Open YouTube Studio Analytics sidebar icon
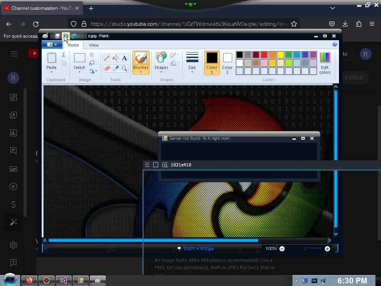The height and width of the screenshot is (286, 381). click(13, 133)
